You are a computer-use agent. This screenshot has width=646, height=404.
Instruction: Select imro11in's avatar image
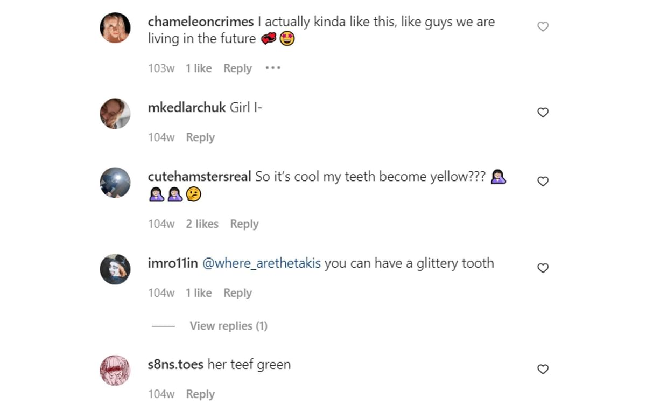click(115, 269)
